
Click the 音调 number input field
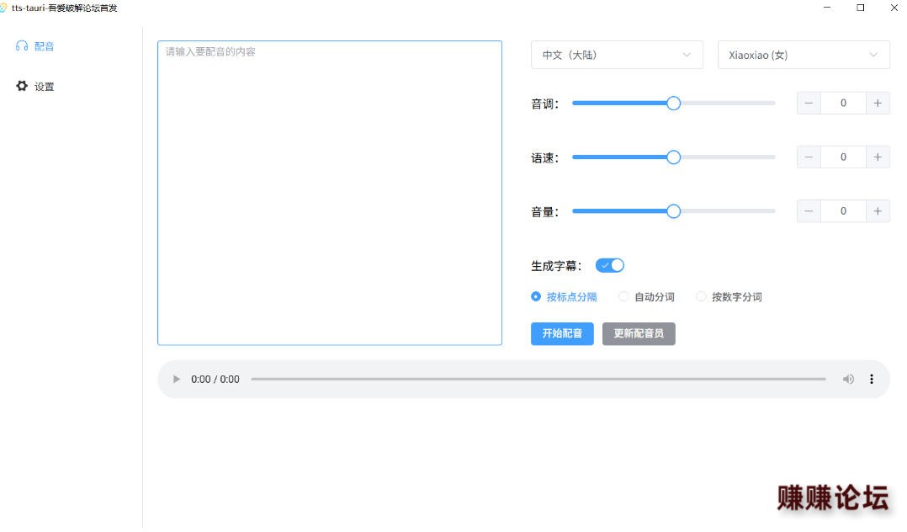[843, 104]
